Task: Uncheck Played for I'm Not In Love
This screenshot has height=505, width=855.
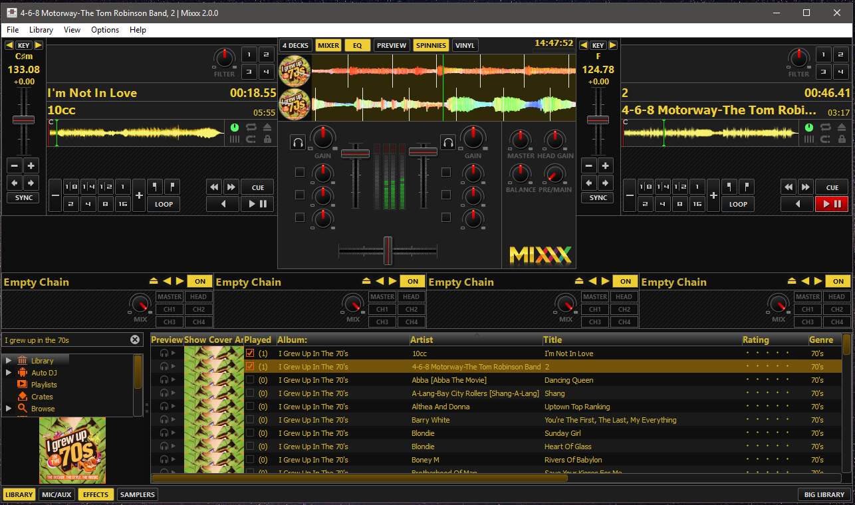Action: pos(249,353)
